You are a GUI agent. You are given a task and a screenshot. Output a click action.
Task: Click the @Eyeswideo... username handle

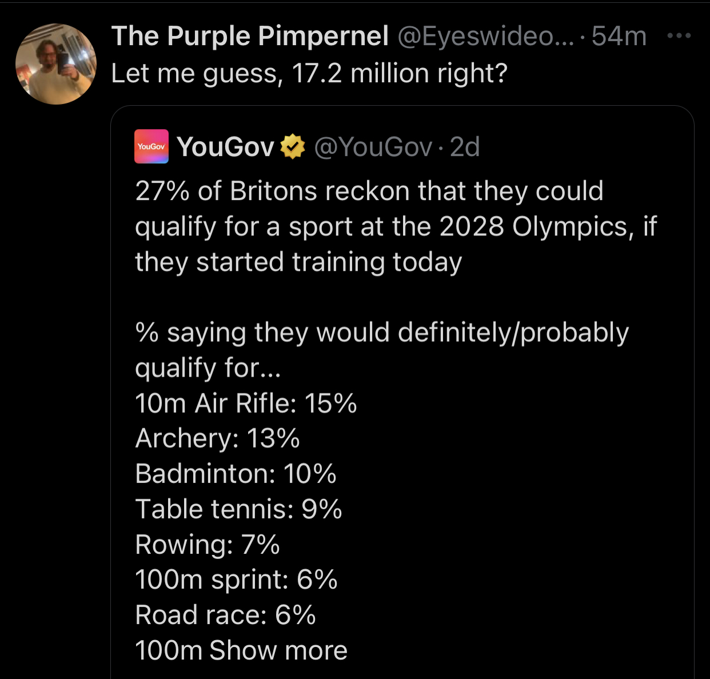coord(486,36)
